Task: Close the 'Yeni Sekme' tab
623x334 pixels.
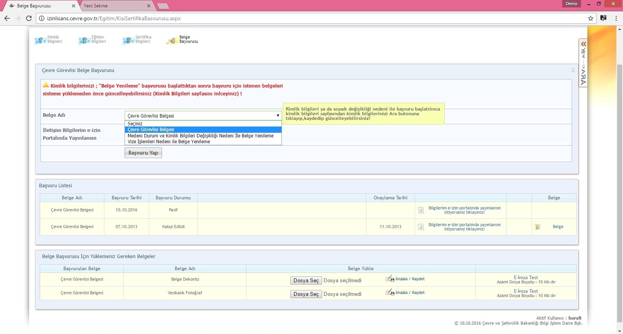Action: (x=148, y=6)
